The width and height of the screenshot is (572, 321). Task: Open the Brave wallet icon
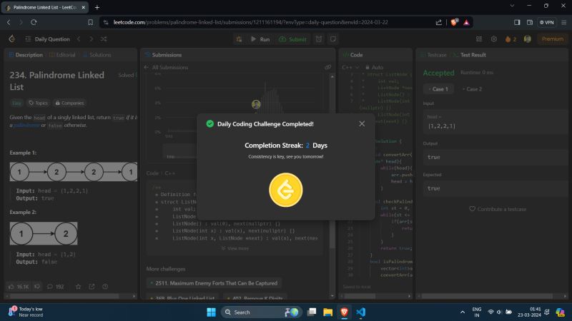click(x=530, y=22)
